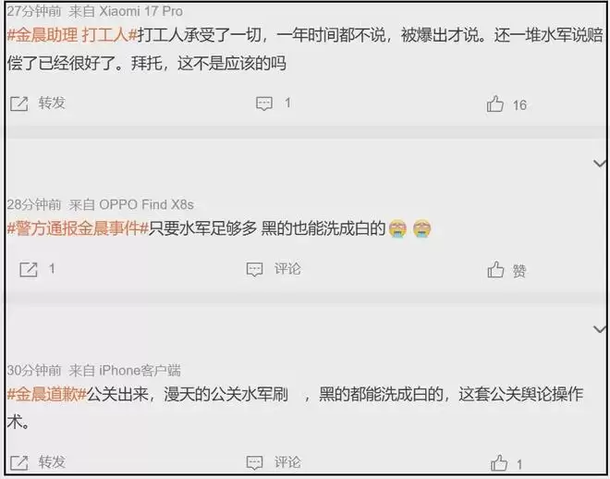
Task: Open comment icon on the iPhone客户端 post
Action: coord(255,462)
